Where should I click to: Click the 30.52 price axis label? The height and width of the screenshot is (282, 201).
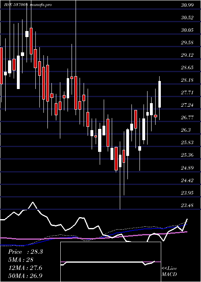tap(187, 18)
